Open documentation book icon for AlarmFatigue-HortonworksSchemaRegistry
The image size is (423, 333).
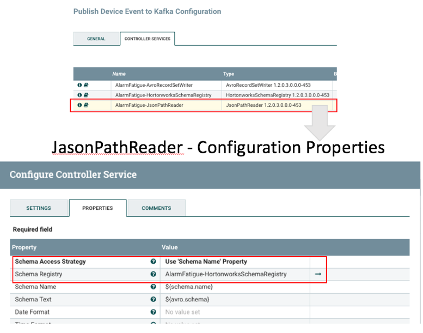coord(86,95)
